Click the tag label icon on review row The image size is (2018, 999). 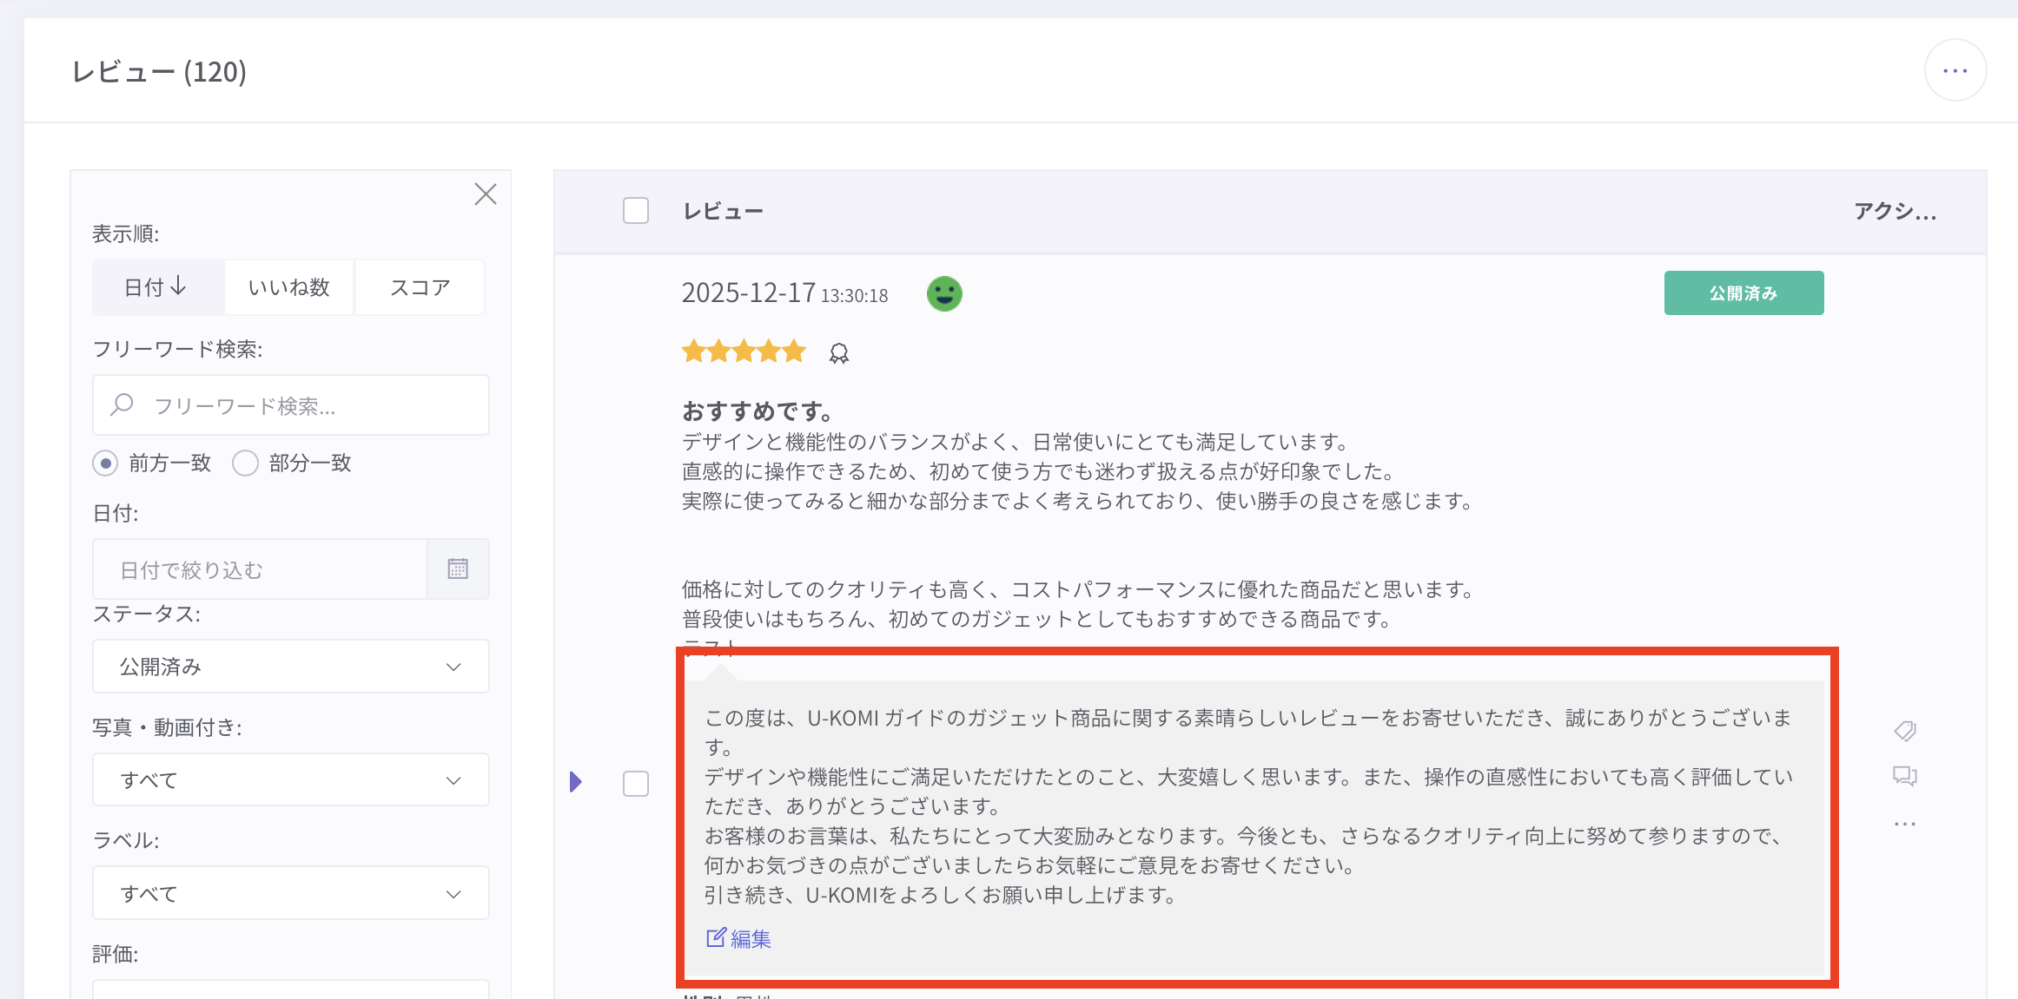1905,731
